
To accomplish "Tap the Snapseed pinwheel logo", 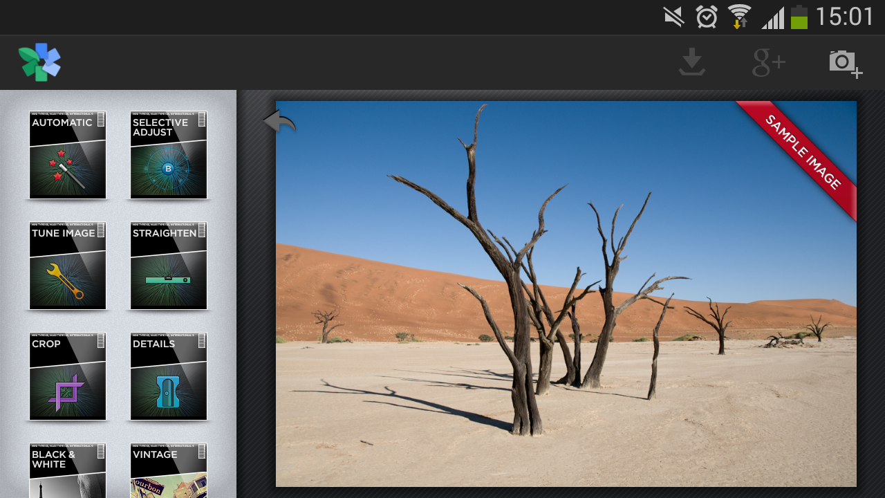I will [39, 62].
